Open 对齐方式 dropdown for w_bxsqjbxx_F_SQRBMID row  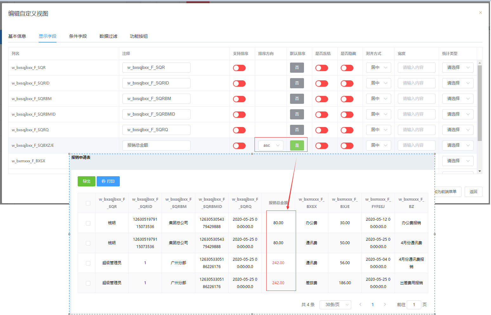(x=378, y=114)
